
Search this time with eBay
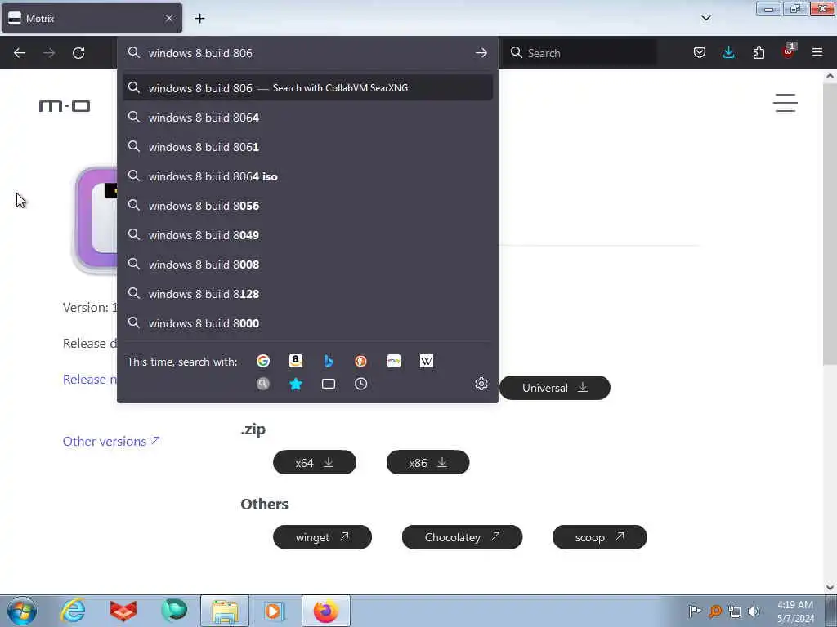pyautogui.click(x=394, y=361)
